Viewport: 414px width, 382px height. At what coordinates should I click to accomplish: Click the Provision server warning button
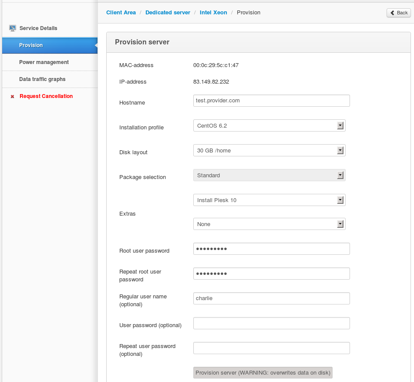click(263, 372)
